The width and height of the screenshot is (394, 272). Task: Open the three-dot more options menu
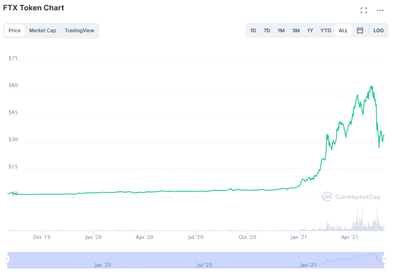click(x=380, y=10)
